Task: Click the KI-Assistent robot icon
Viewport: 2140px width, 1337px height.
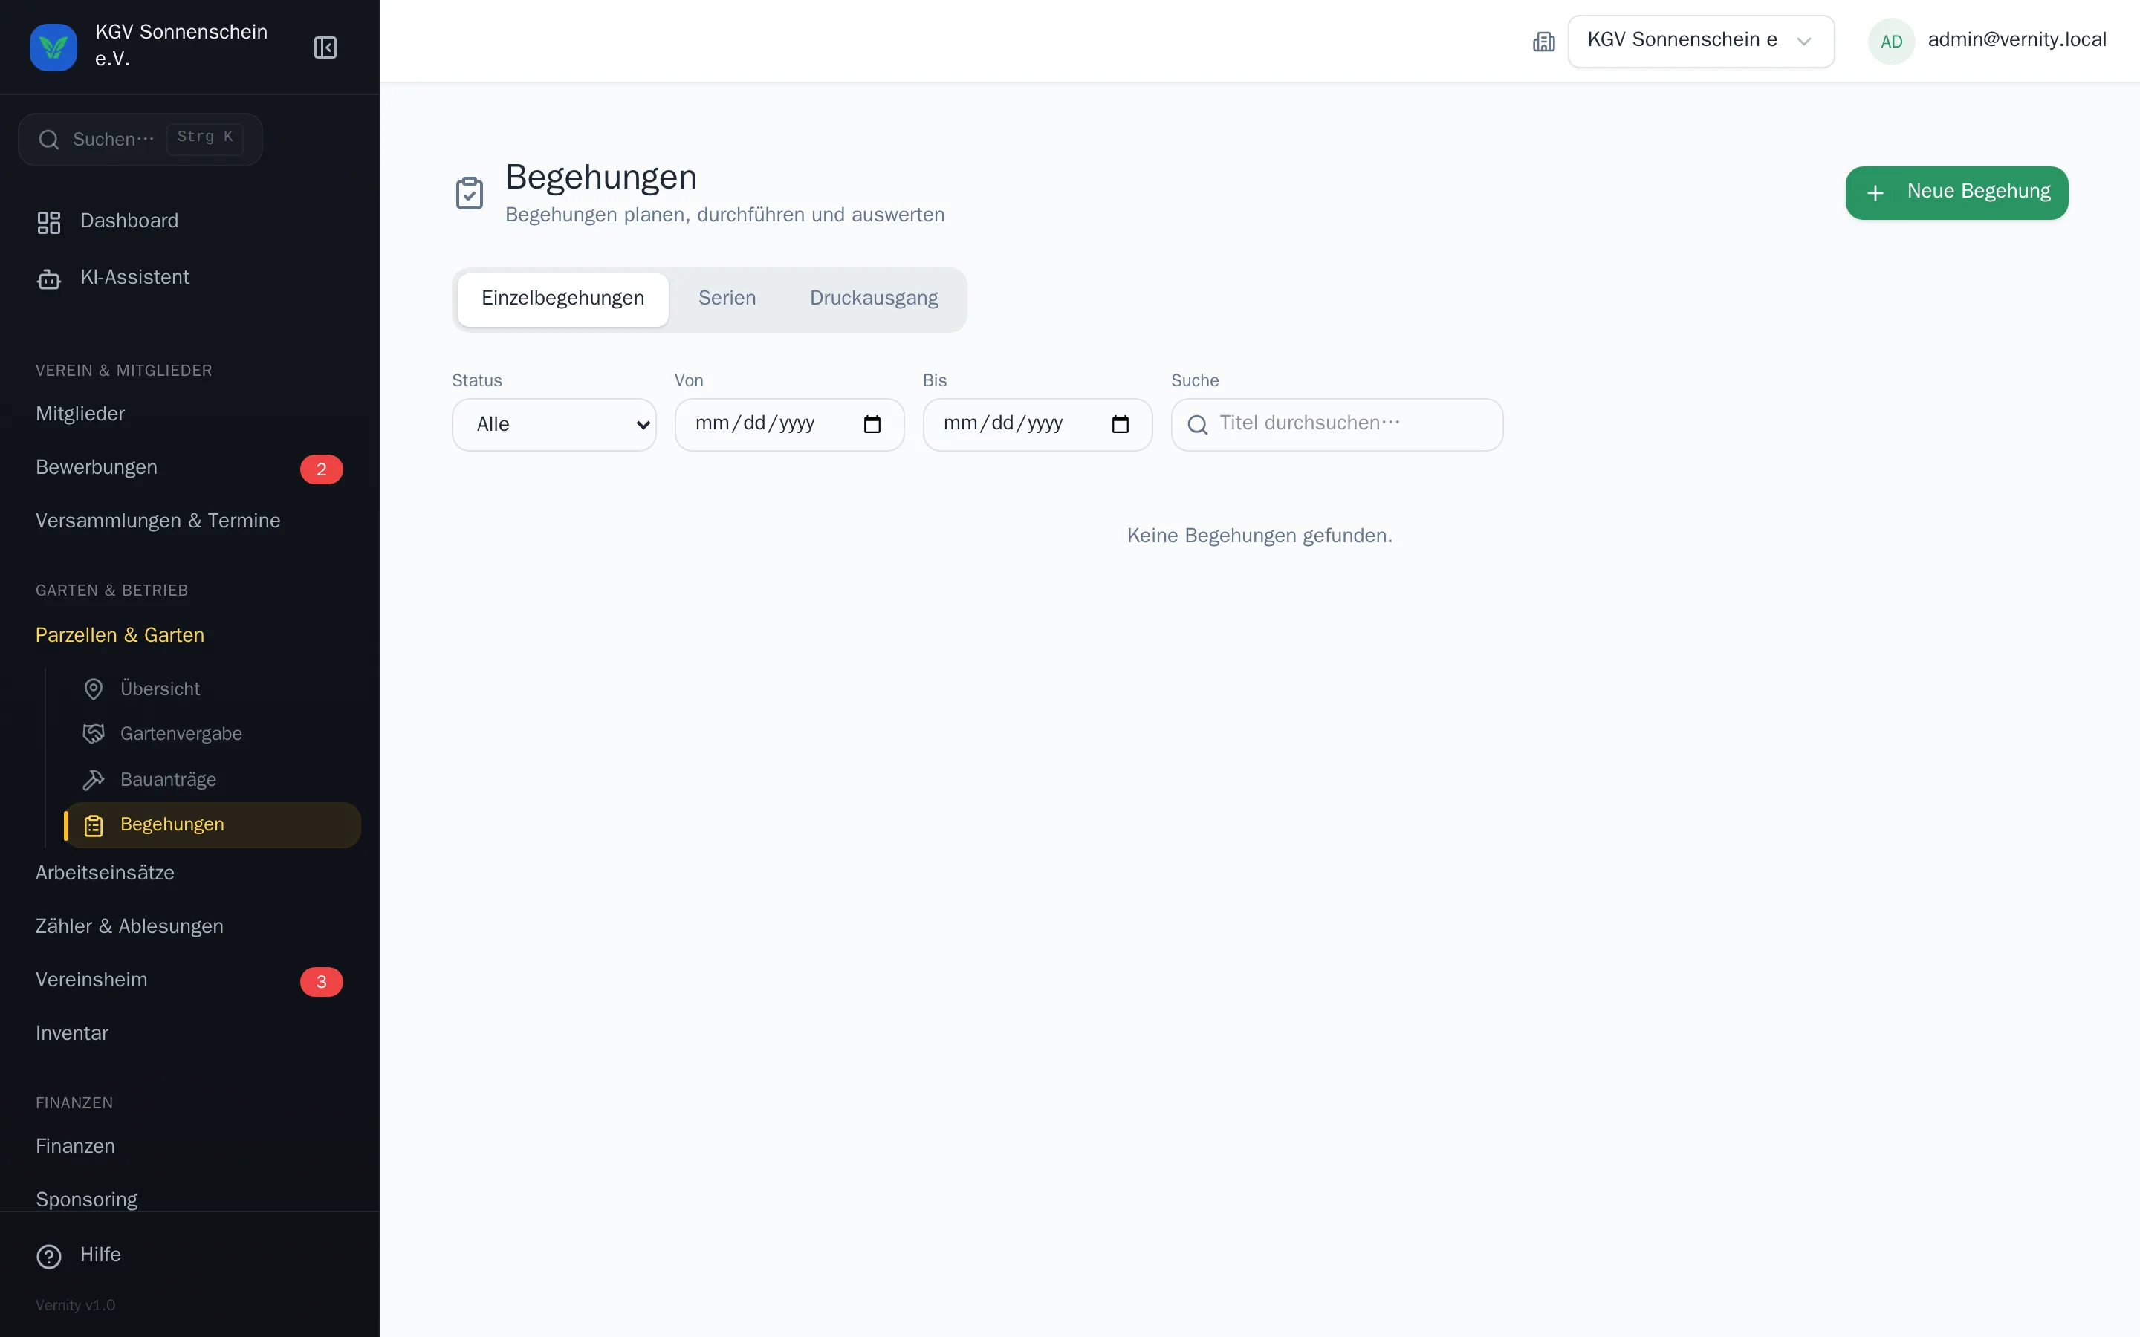Action: click(x=48, y=279)
